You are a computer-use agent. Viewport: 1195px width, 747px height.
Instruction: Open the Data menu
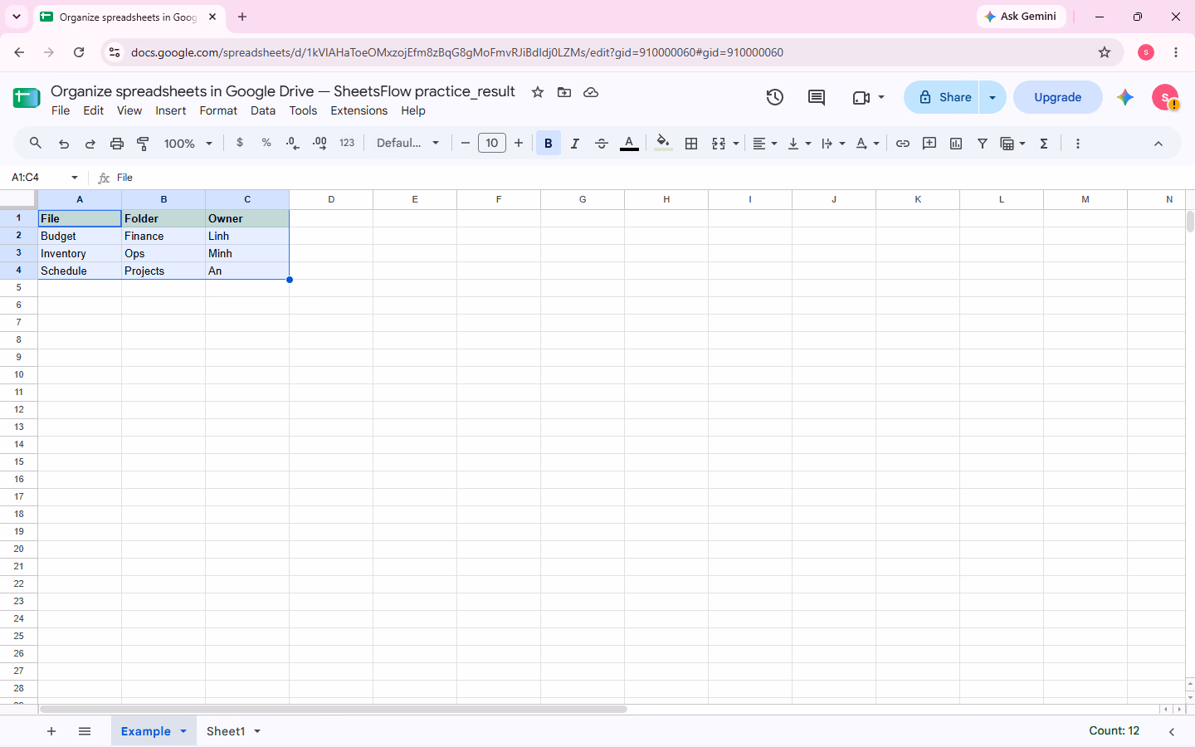(263, 110)
